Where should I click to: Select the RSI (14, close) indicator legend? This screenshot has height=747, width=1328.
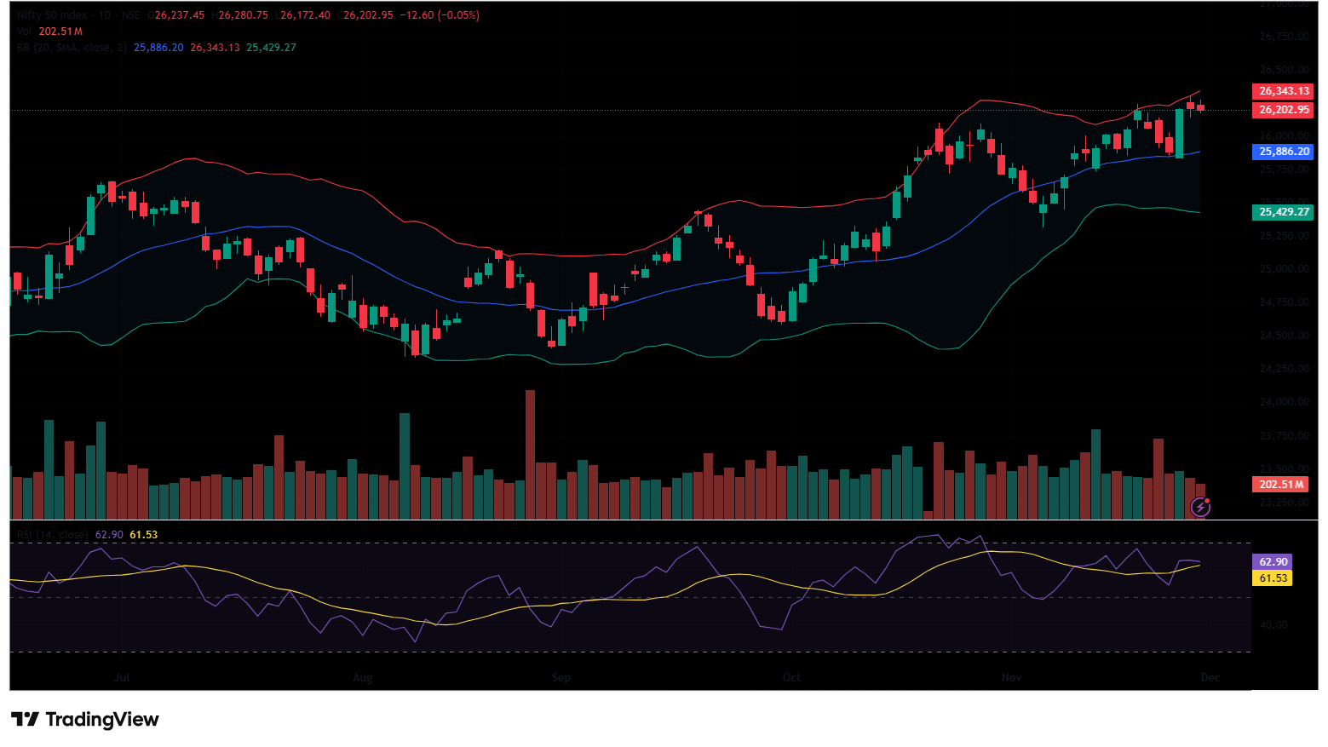[x=52, y=535]
